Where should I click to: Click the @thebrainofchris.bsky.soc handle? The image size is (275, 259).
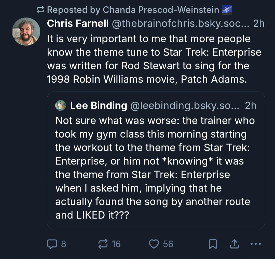coord(180,24)
